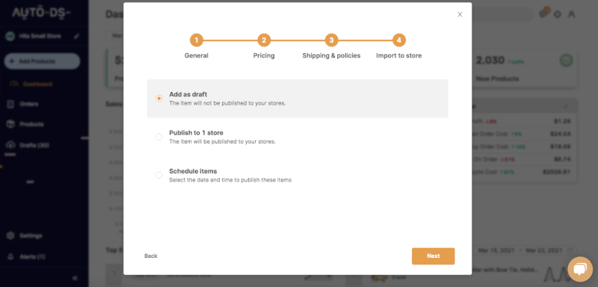Click the Add Products button

42,61
